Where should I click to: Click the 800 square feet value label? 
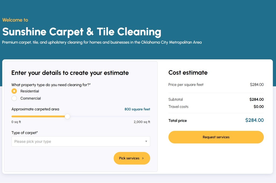pyautogui.click(x=137, y=109)
